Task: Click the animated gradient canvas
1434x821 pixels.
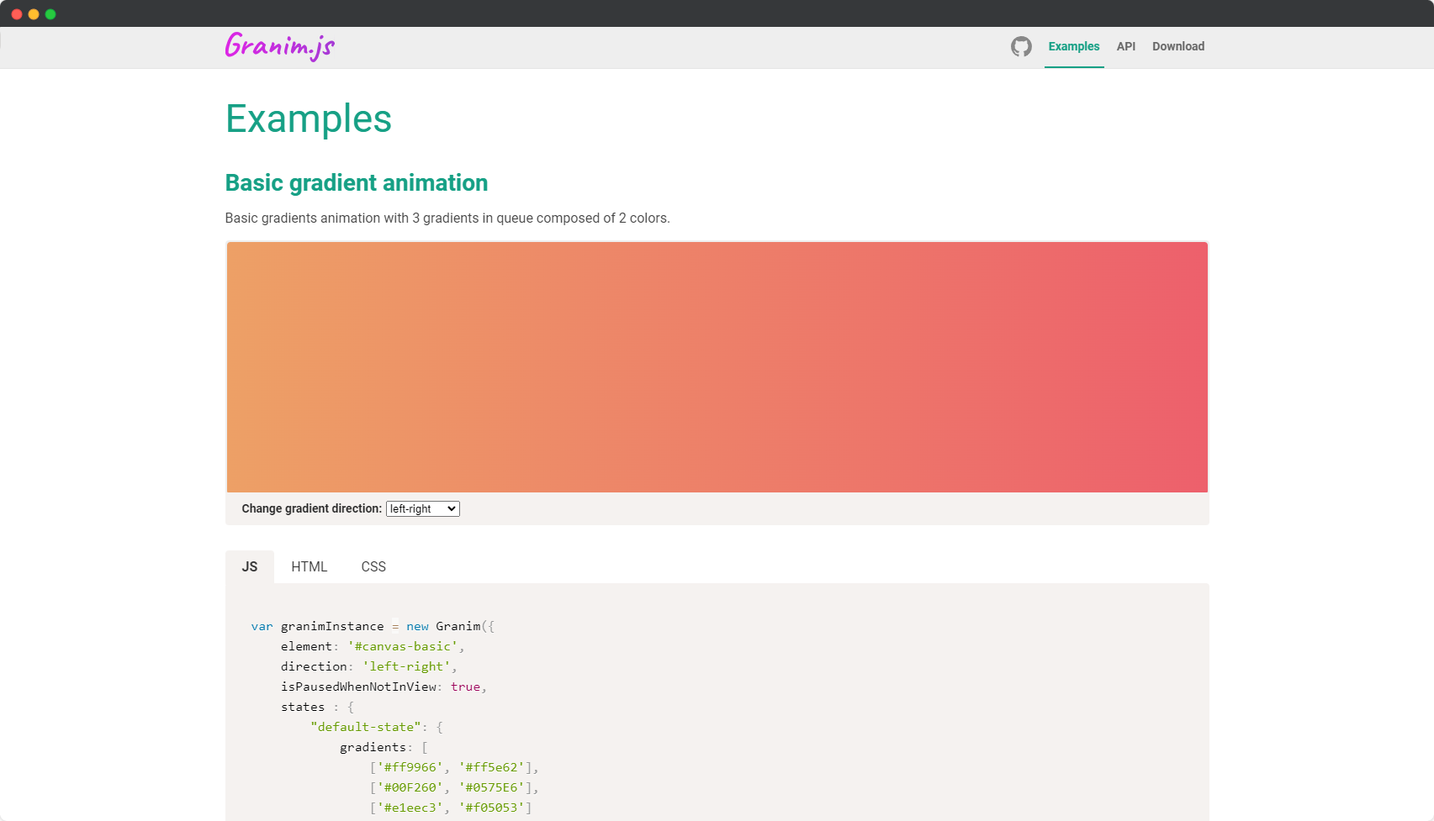Action: [x=717, y=367]
